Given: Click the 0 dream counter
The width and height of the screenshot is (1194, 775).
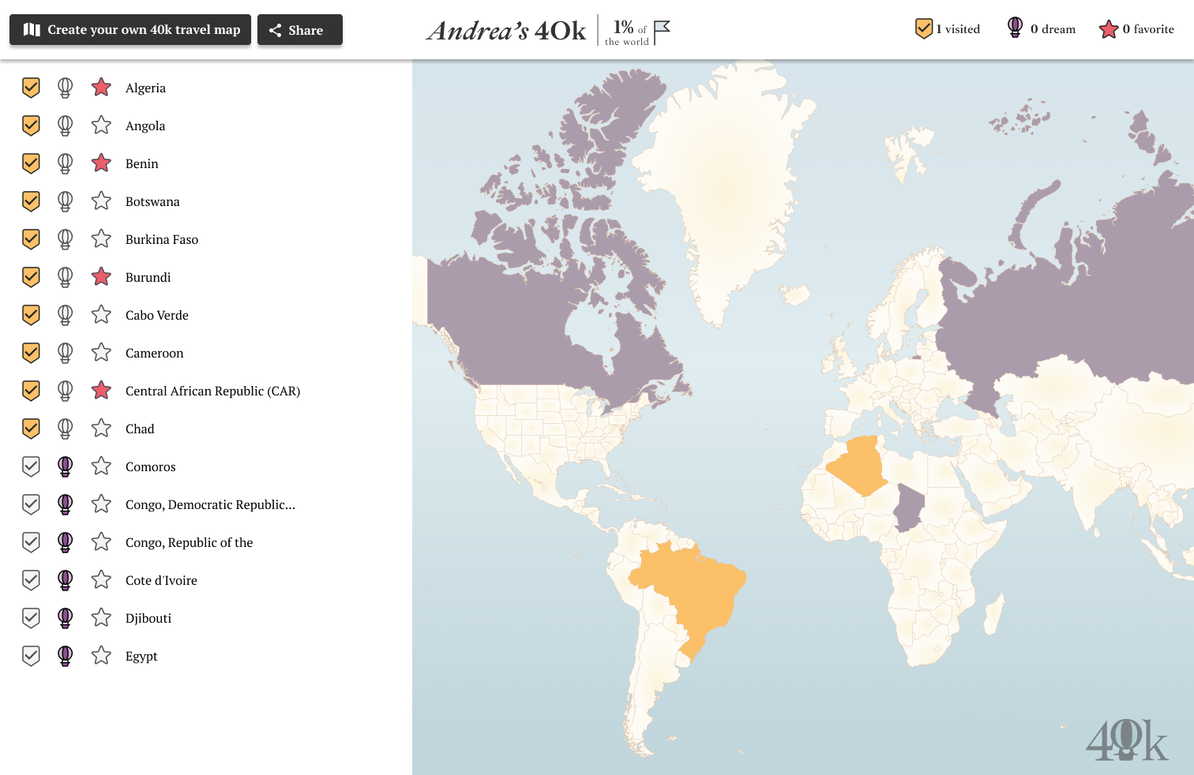Looking at the screenshot, I should click(1042, 28).
